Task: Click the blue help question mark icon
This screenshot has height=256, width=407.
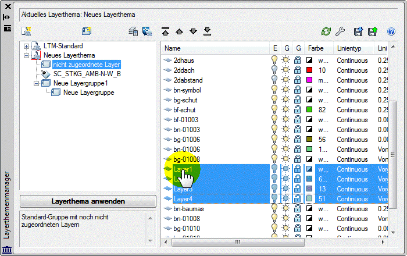Action: click(391, 31)
